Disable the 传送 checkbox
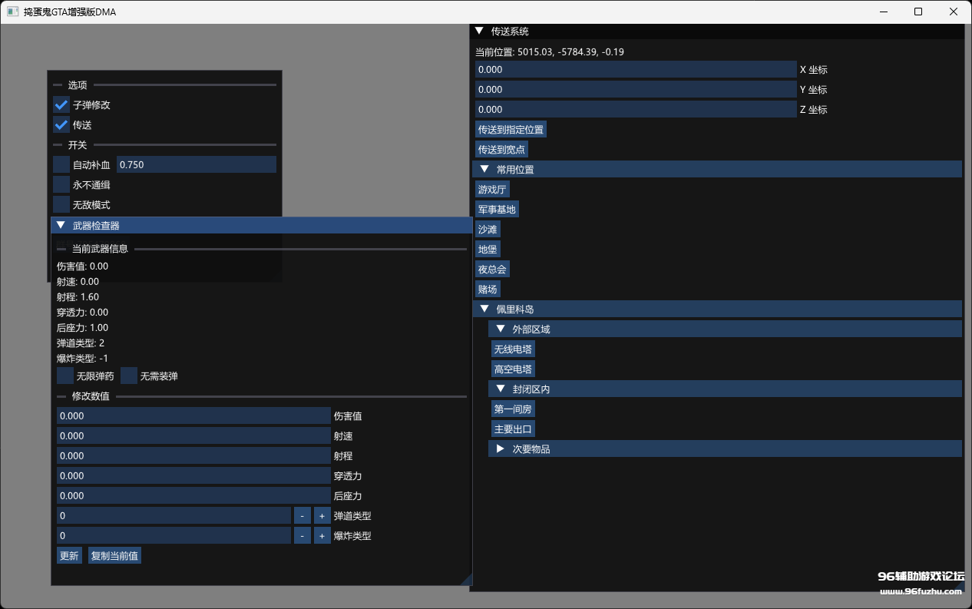 click(x=61, y=124)
